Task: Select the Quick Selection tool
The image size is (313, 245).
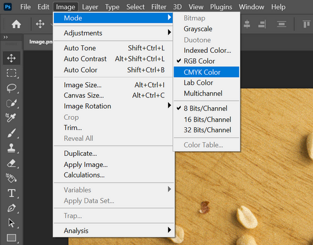Action: click(x=11, y=103)
